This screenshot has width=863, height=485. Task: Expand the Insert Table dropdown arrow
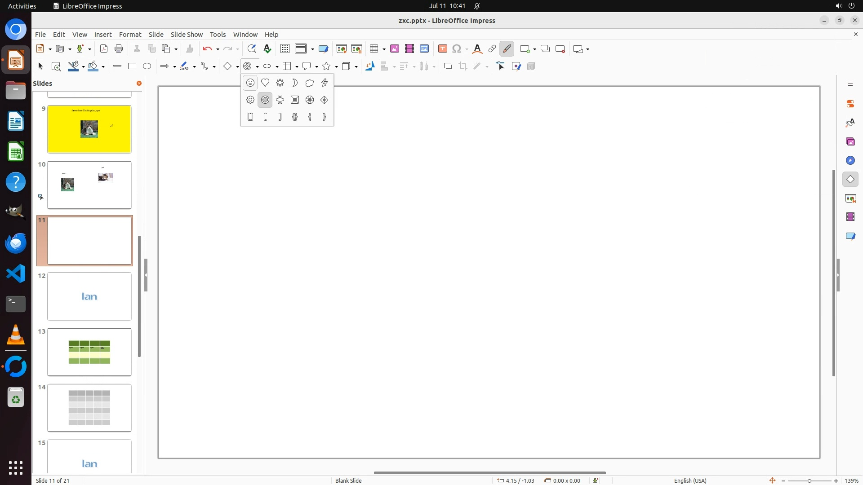point(384,49)
